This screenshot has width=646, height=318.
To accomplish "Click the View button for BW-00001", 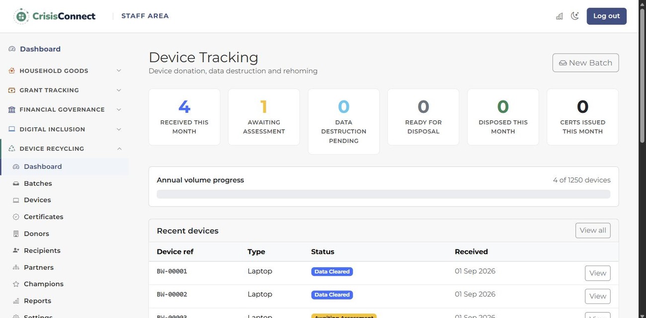I will coord(598,273).
